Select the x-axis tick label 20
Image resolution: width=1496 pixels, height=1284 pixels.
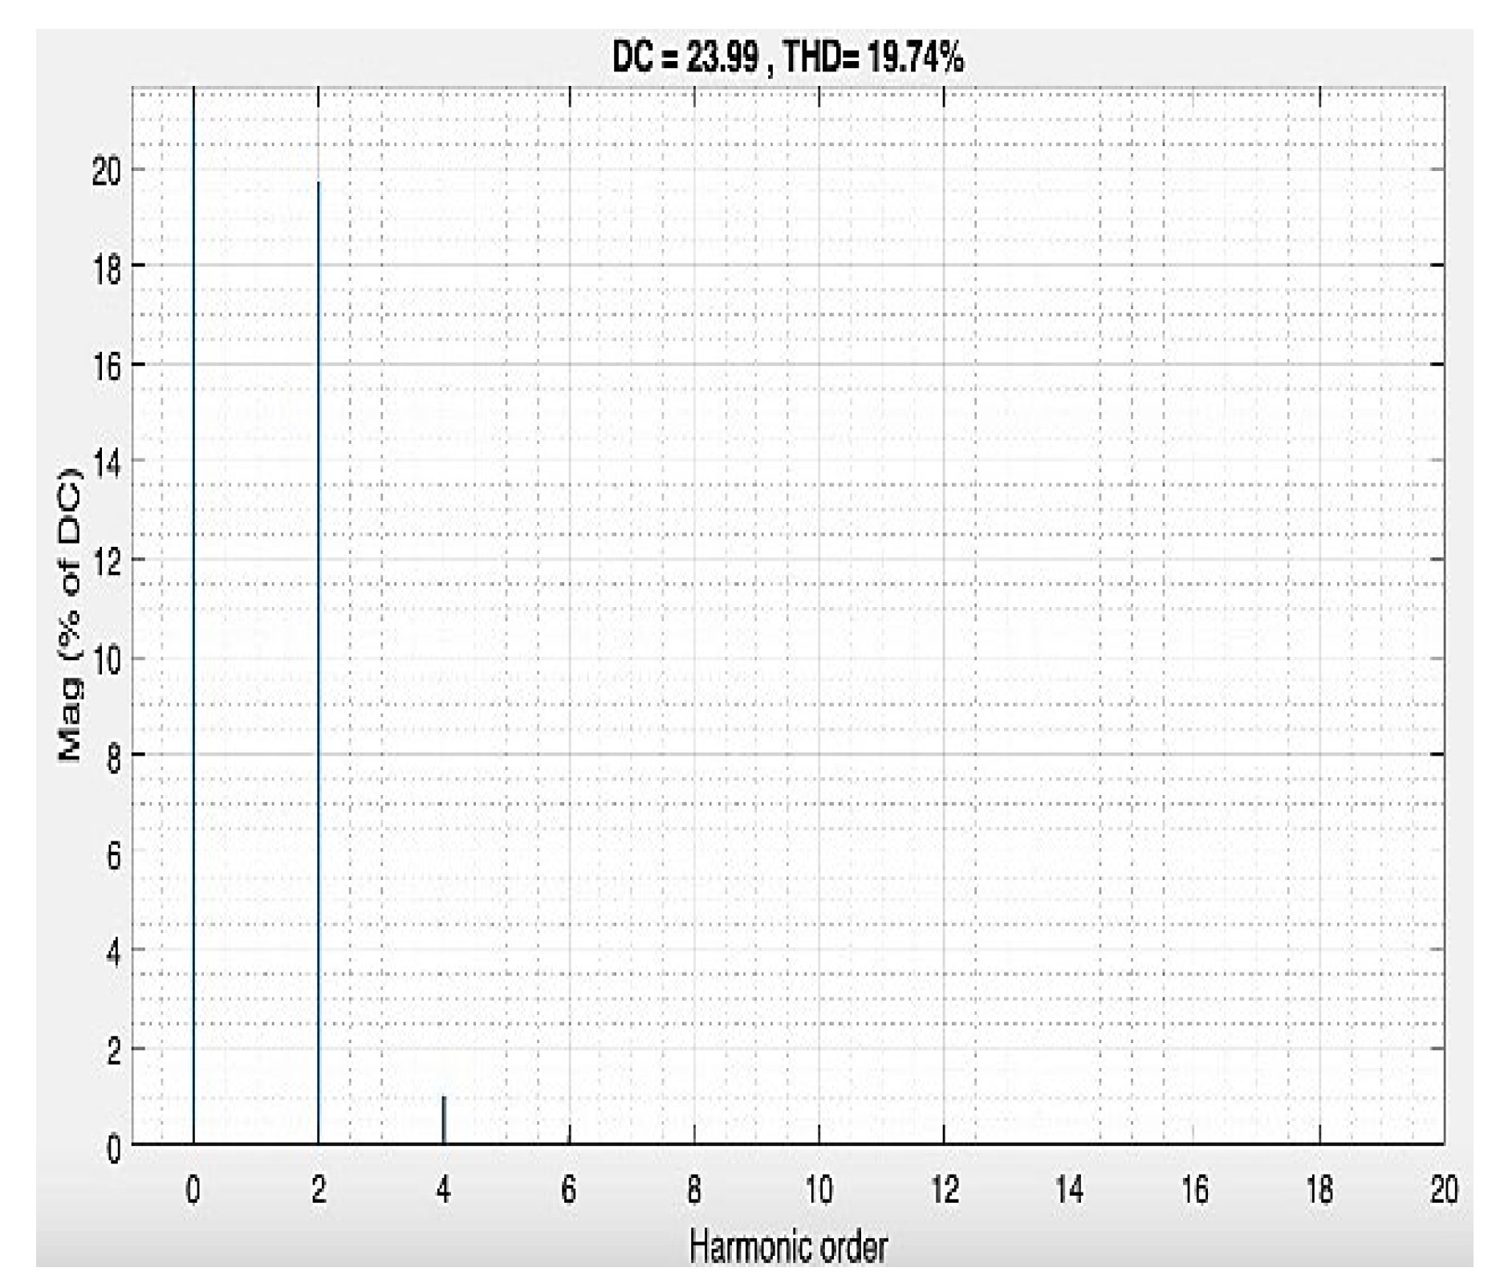coord(1443,1189)
